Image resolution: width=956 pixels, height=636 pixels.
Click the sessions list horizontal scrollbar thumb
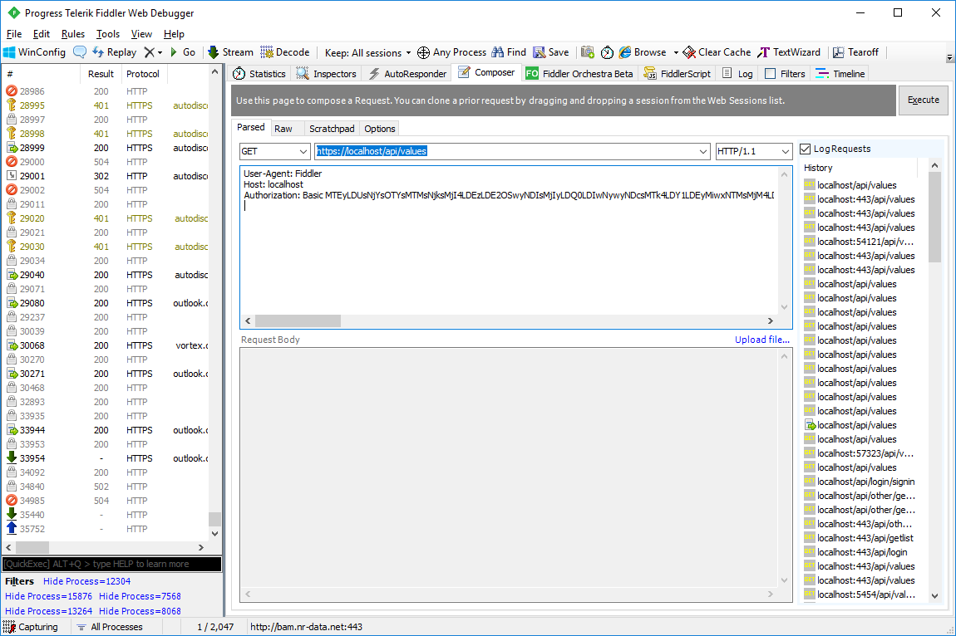(x=32, y=548)
